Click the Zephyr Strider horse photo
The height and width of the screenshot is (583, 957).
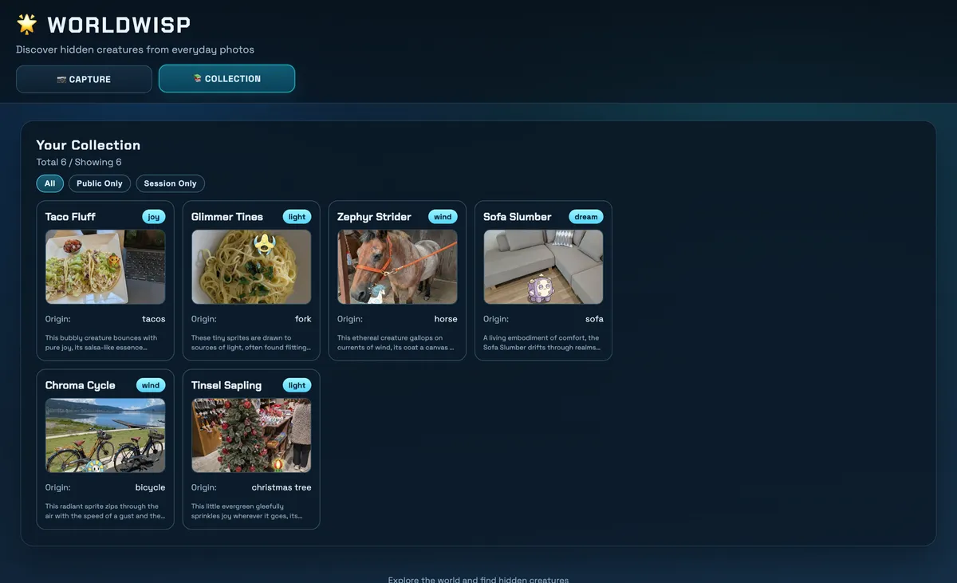click(396, 268)
